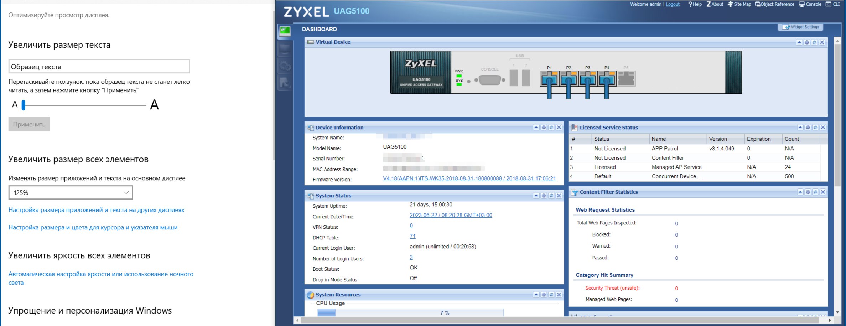Screen dimensions: 846x326
Task: Click port P2 on the virtual device
Action: (x=569, y=78)
